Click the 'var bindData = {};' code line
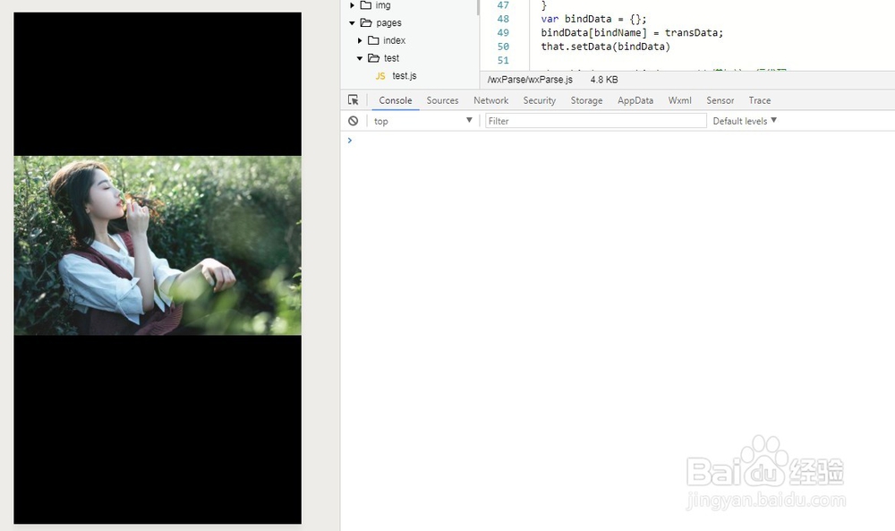This screenshot has height=531, width=895. click(593, 19)
